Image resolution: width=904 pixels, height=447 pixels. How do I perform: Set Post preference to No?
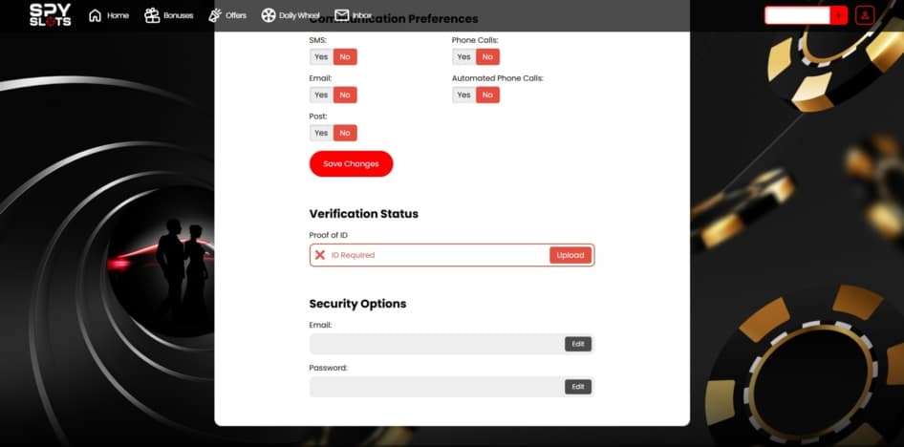point(345,133)
